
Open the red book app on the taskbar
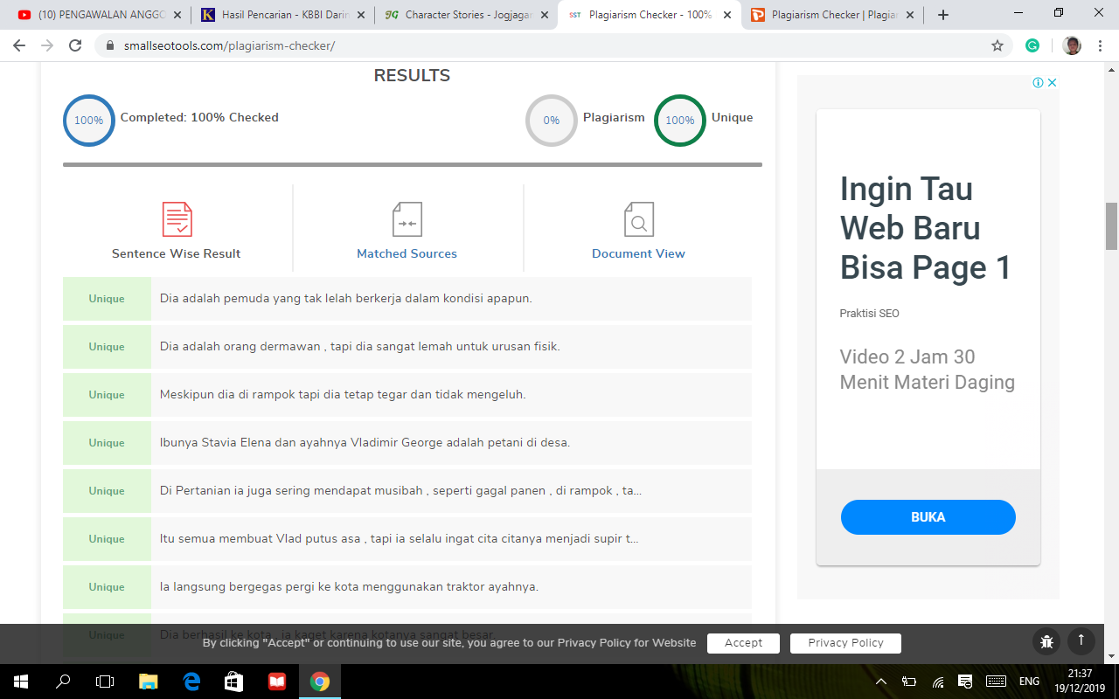pos(277,682)
